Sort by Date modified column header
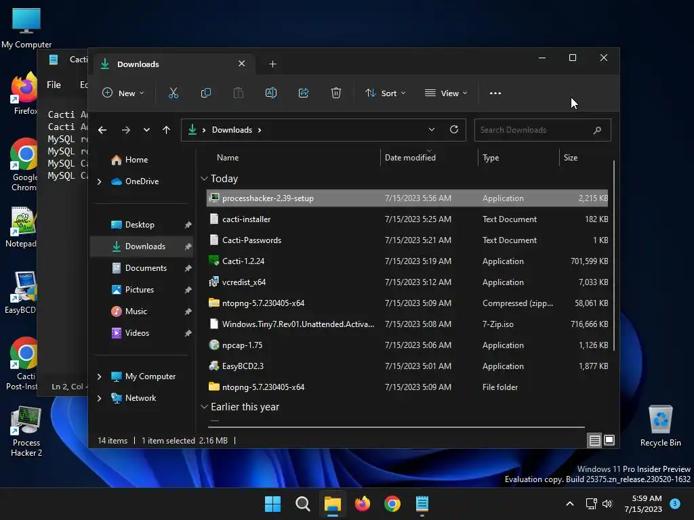The image size is (694, 520). tap(410, 158)
